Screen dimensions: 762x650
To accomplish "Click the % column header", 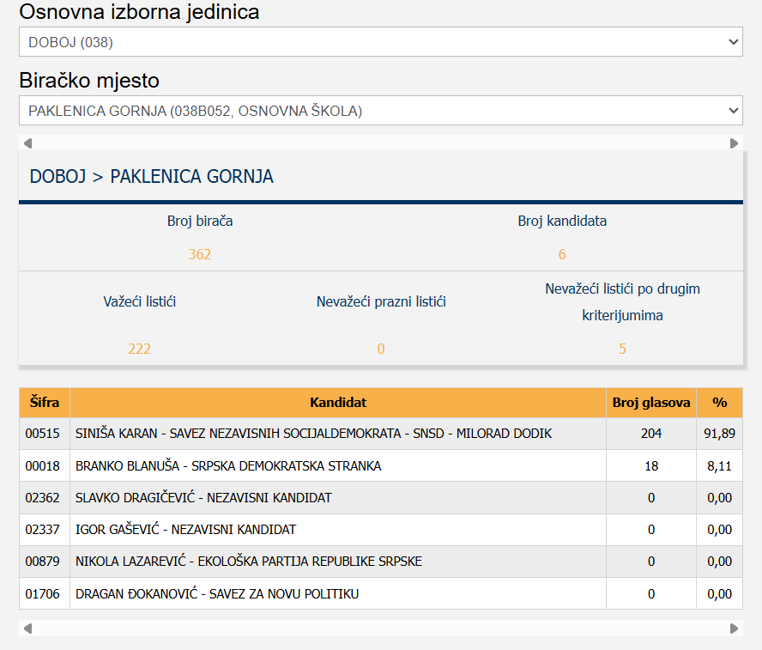I will [719, 403].
